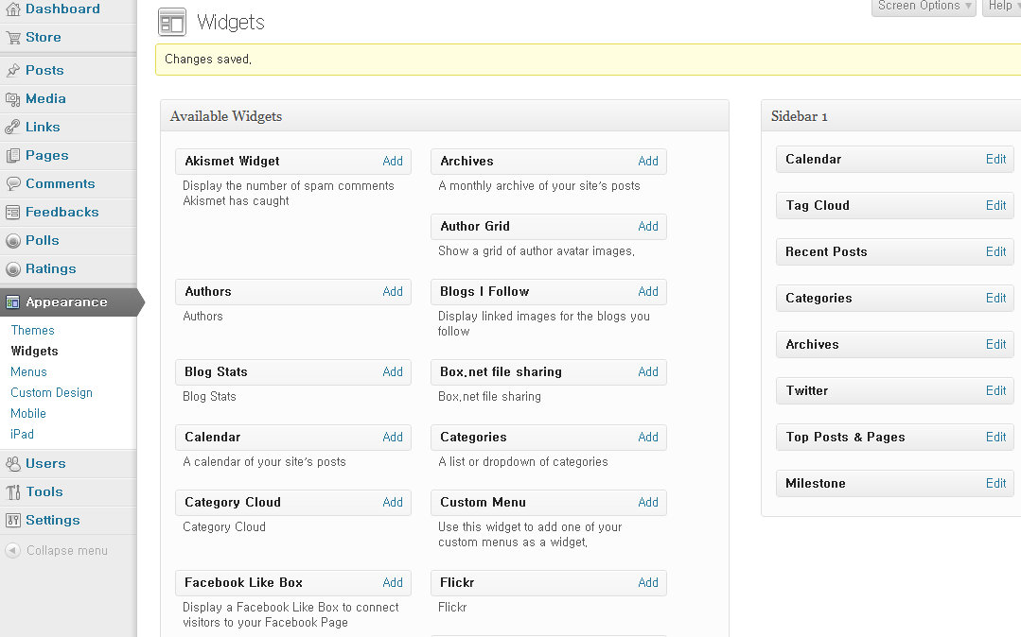Open the Settings menu item
The width and height of the screenshot is (1021, 637).
coord(53,521)
